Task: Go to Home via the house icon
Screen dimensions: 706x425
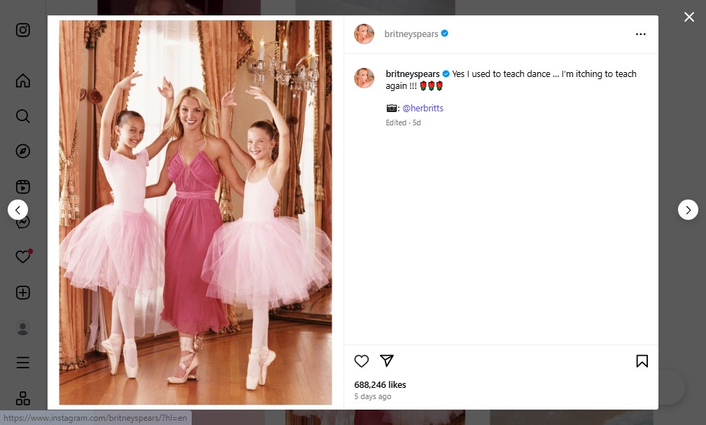Action: click(23, 81)
